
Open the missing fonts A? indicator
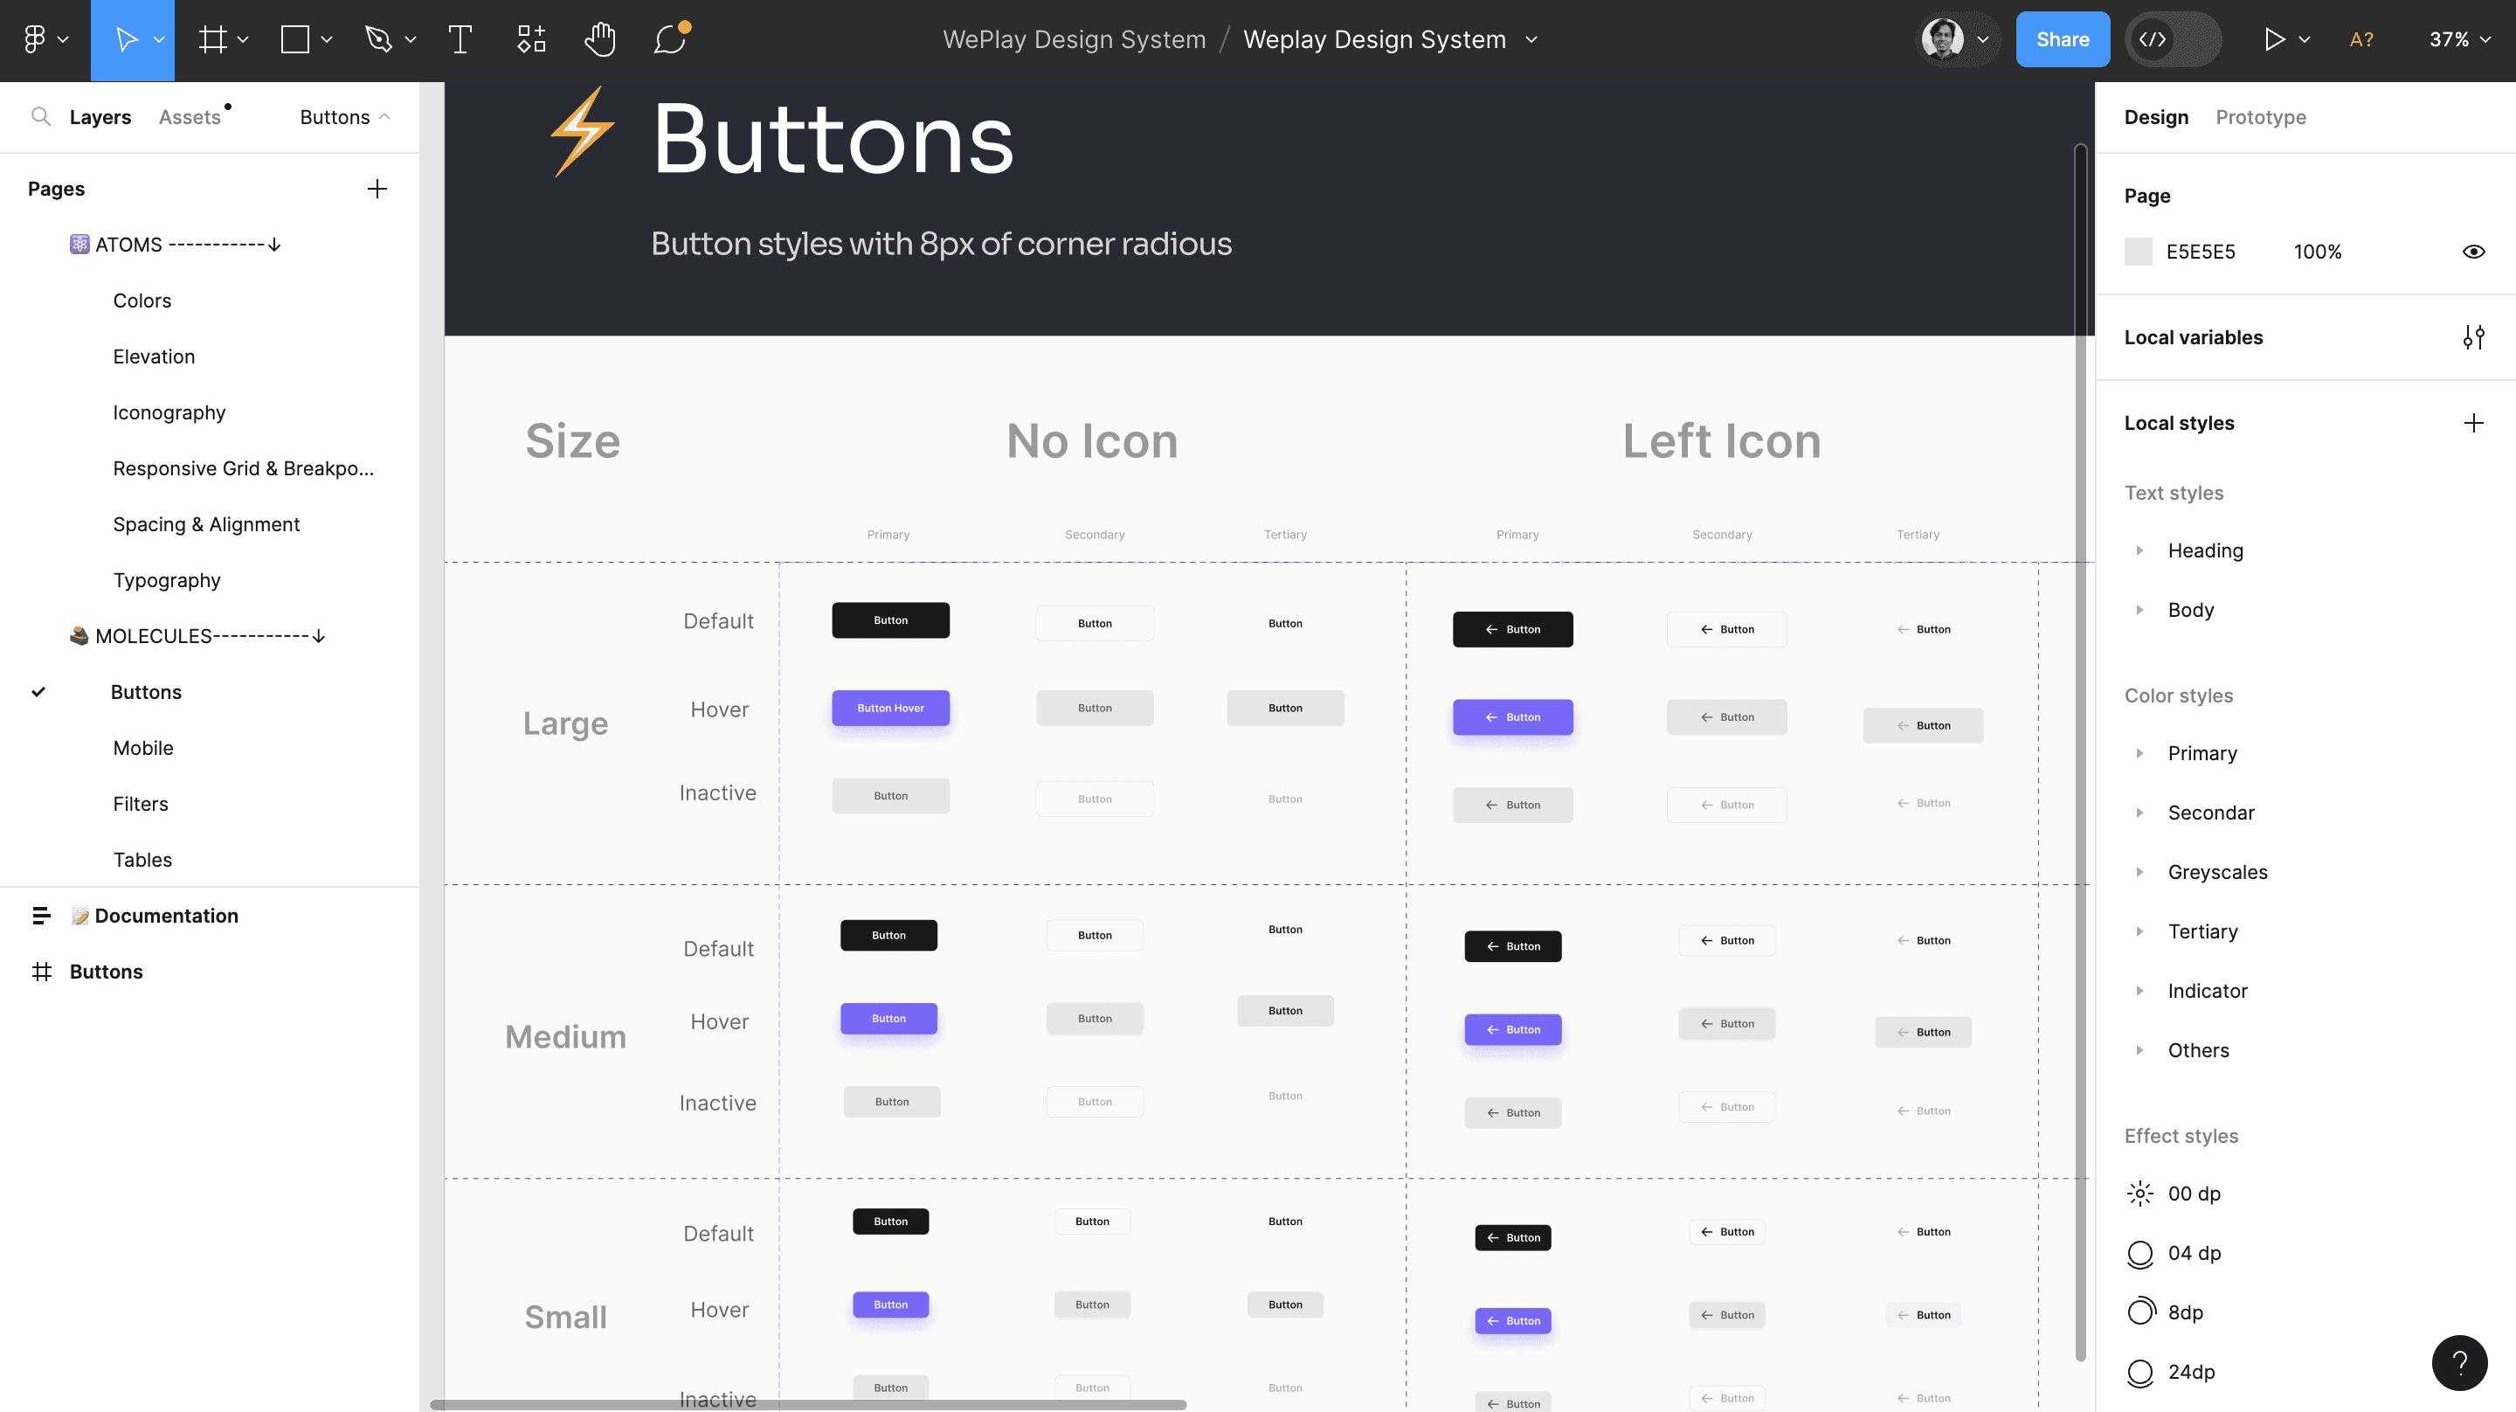click(2360, 39)
